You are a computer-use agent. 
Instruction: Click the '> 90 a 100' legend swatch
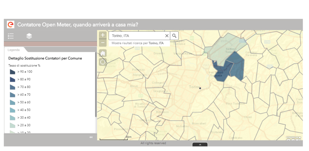click(12, 72)
